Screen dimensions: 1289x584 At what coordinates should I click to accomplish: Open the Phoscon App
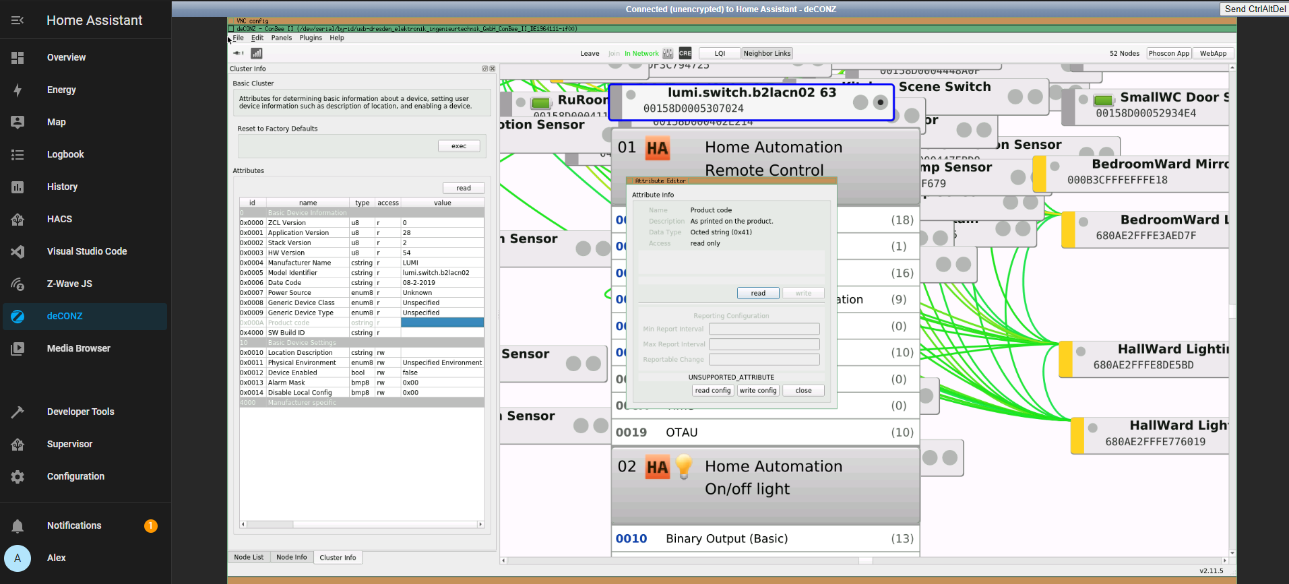[1169, 53]
